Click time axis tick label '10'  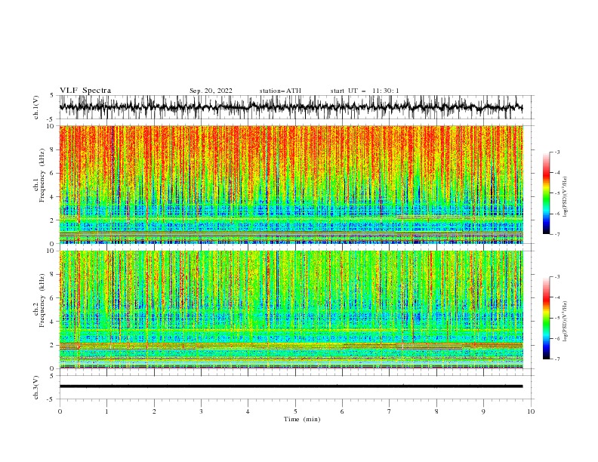pyautogui.click(x=531, y=411)
